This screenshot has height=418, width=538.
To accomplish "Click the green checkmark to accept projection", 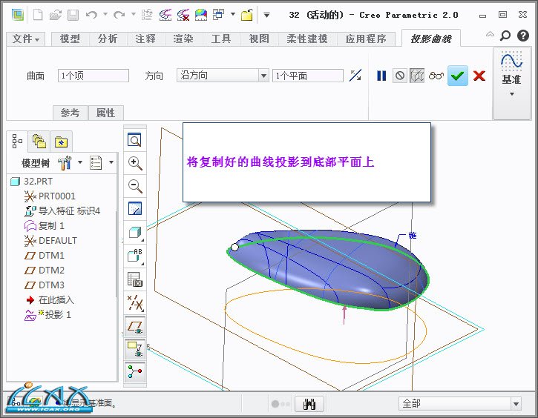I will click(x=458, y=76).
